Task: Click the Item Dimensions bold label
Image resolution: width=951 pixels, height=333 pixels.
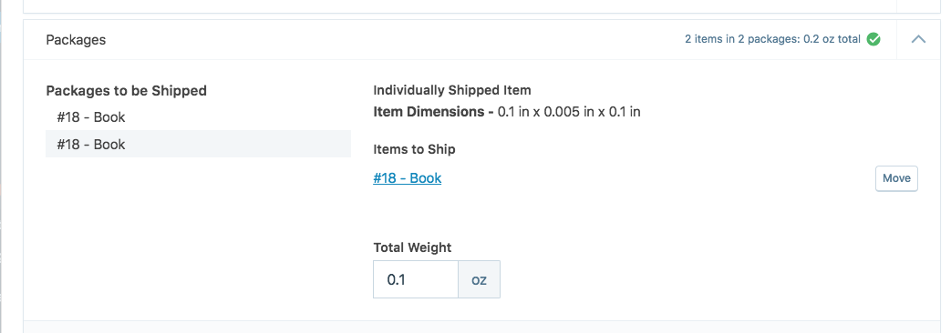Action: point(433,111)
